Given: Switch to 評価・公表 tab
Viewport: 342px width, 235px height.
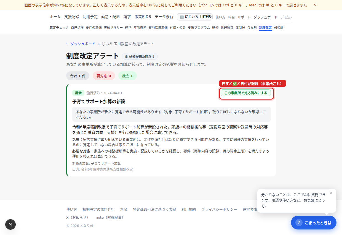Looking at the screenshot, I should 178,28.
